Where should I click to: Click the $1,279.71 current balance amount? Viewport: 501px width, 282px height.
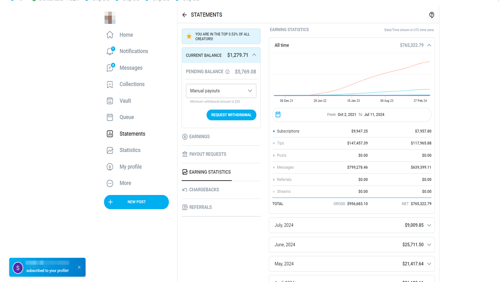(238, 55)
